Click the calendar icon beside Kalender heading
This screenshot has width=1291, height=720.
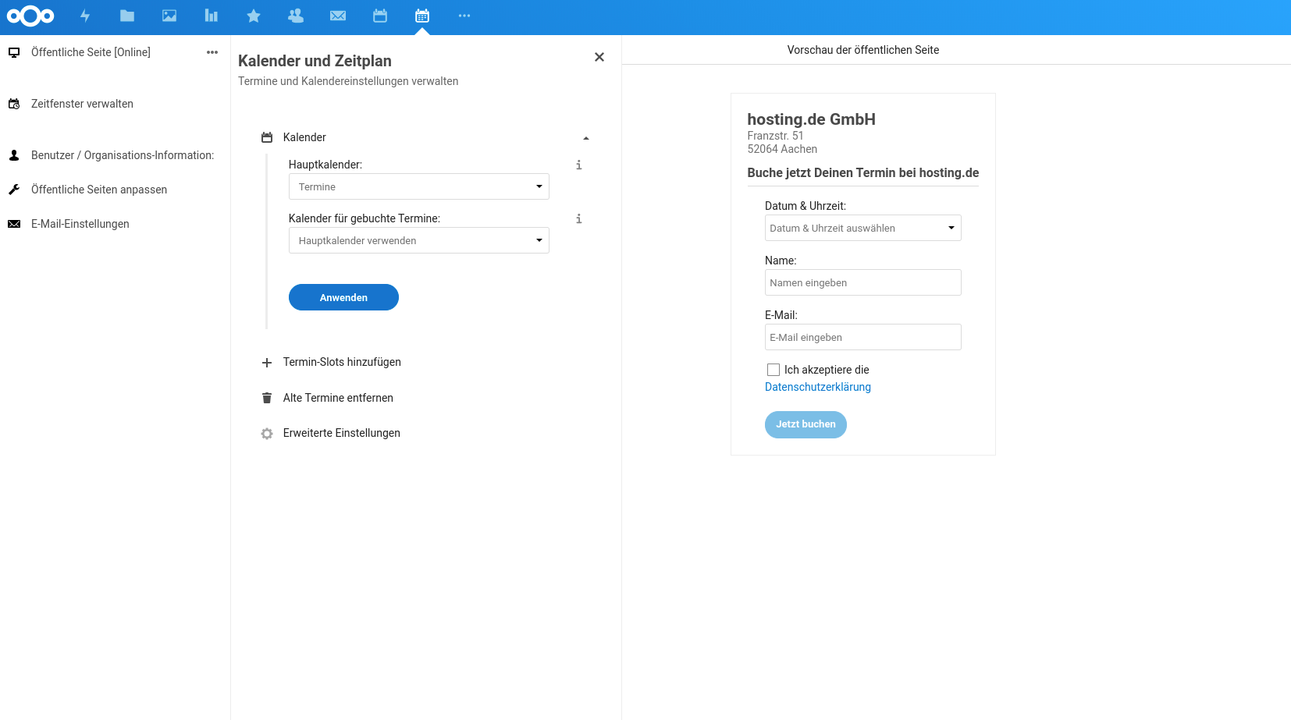click(x=267, y=137)
